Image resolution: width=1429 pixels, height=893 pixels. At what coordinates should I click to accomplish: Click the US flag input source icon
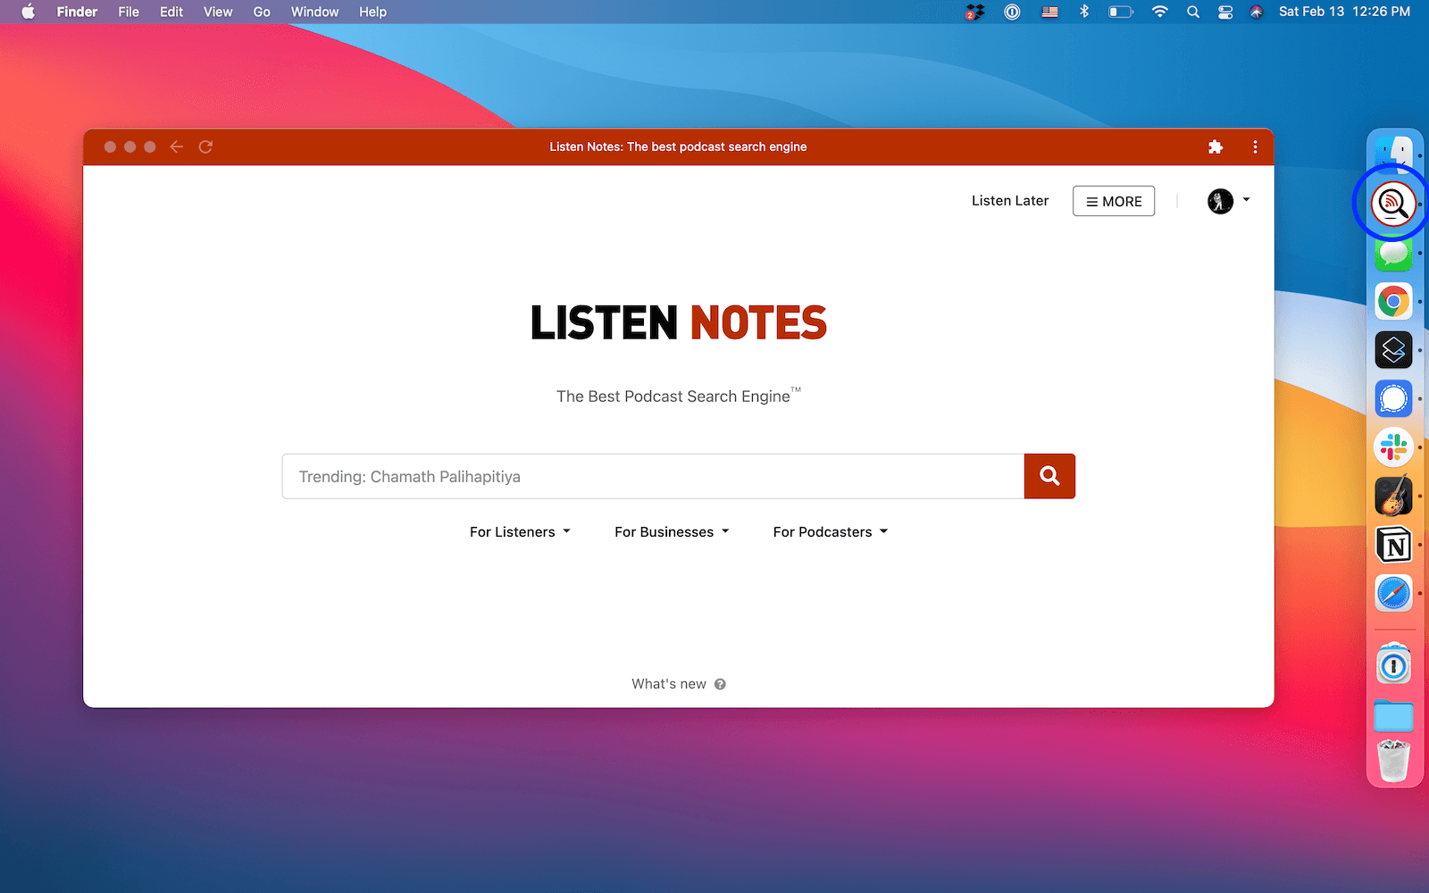[1049, 12]
